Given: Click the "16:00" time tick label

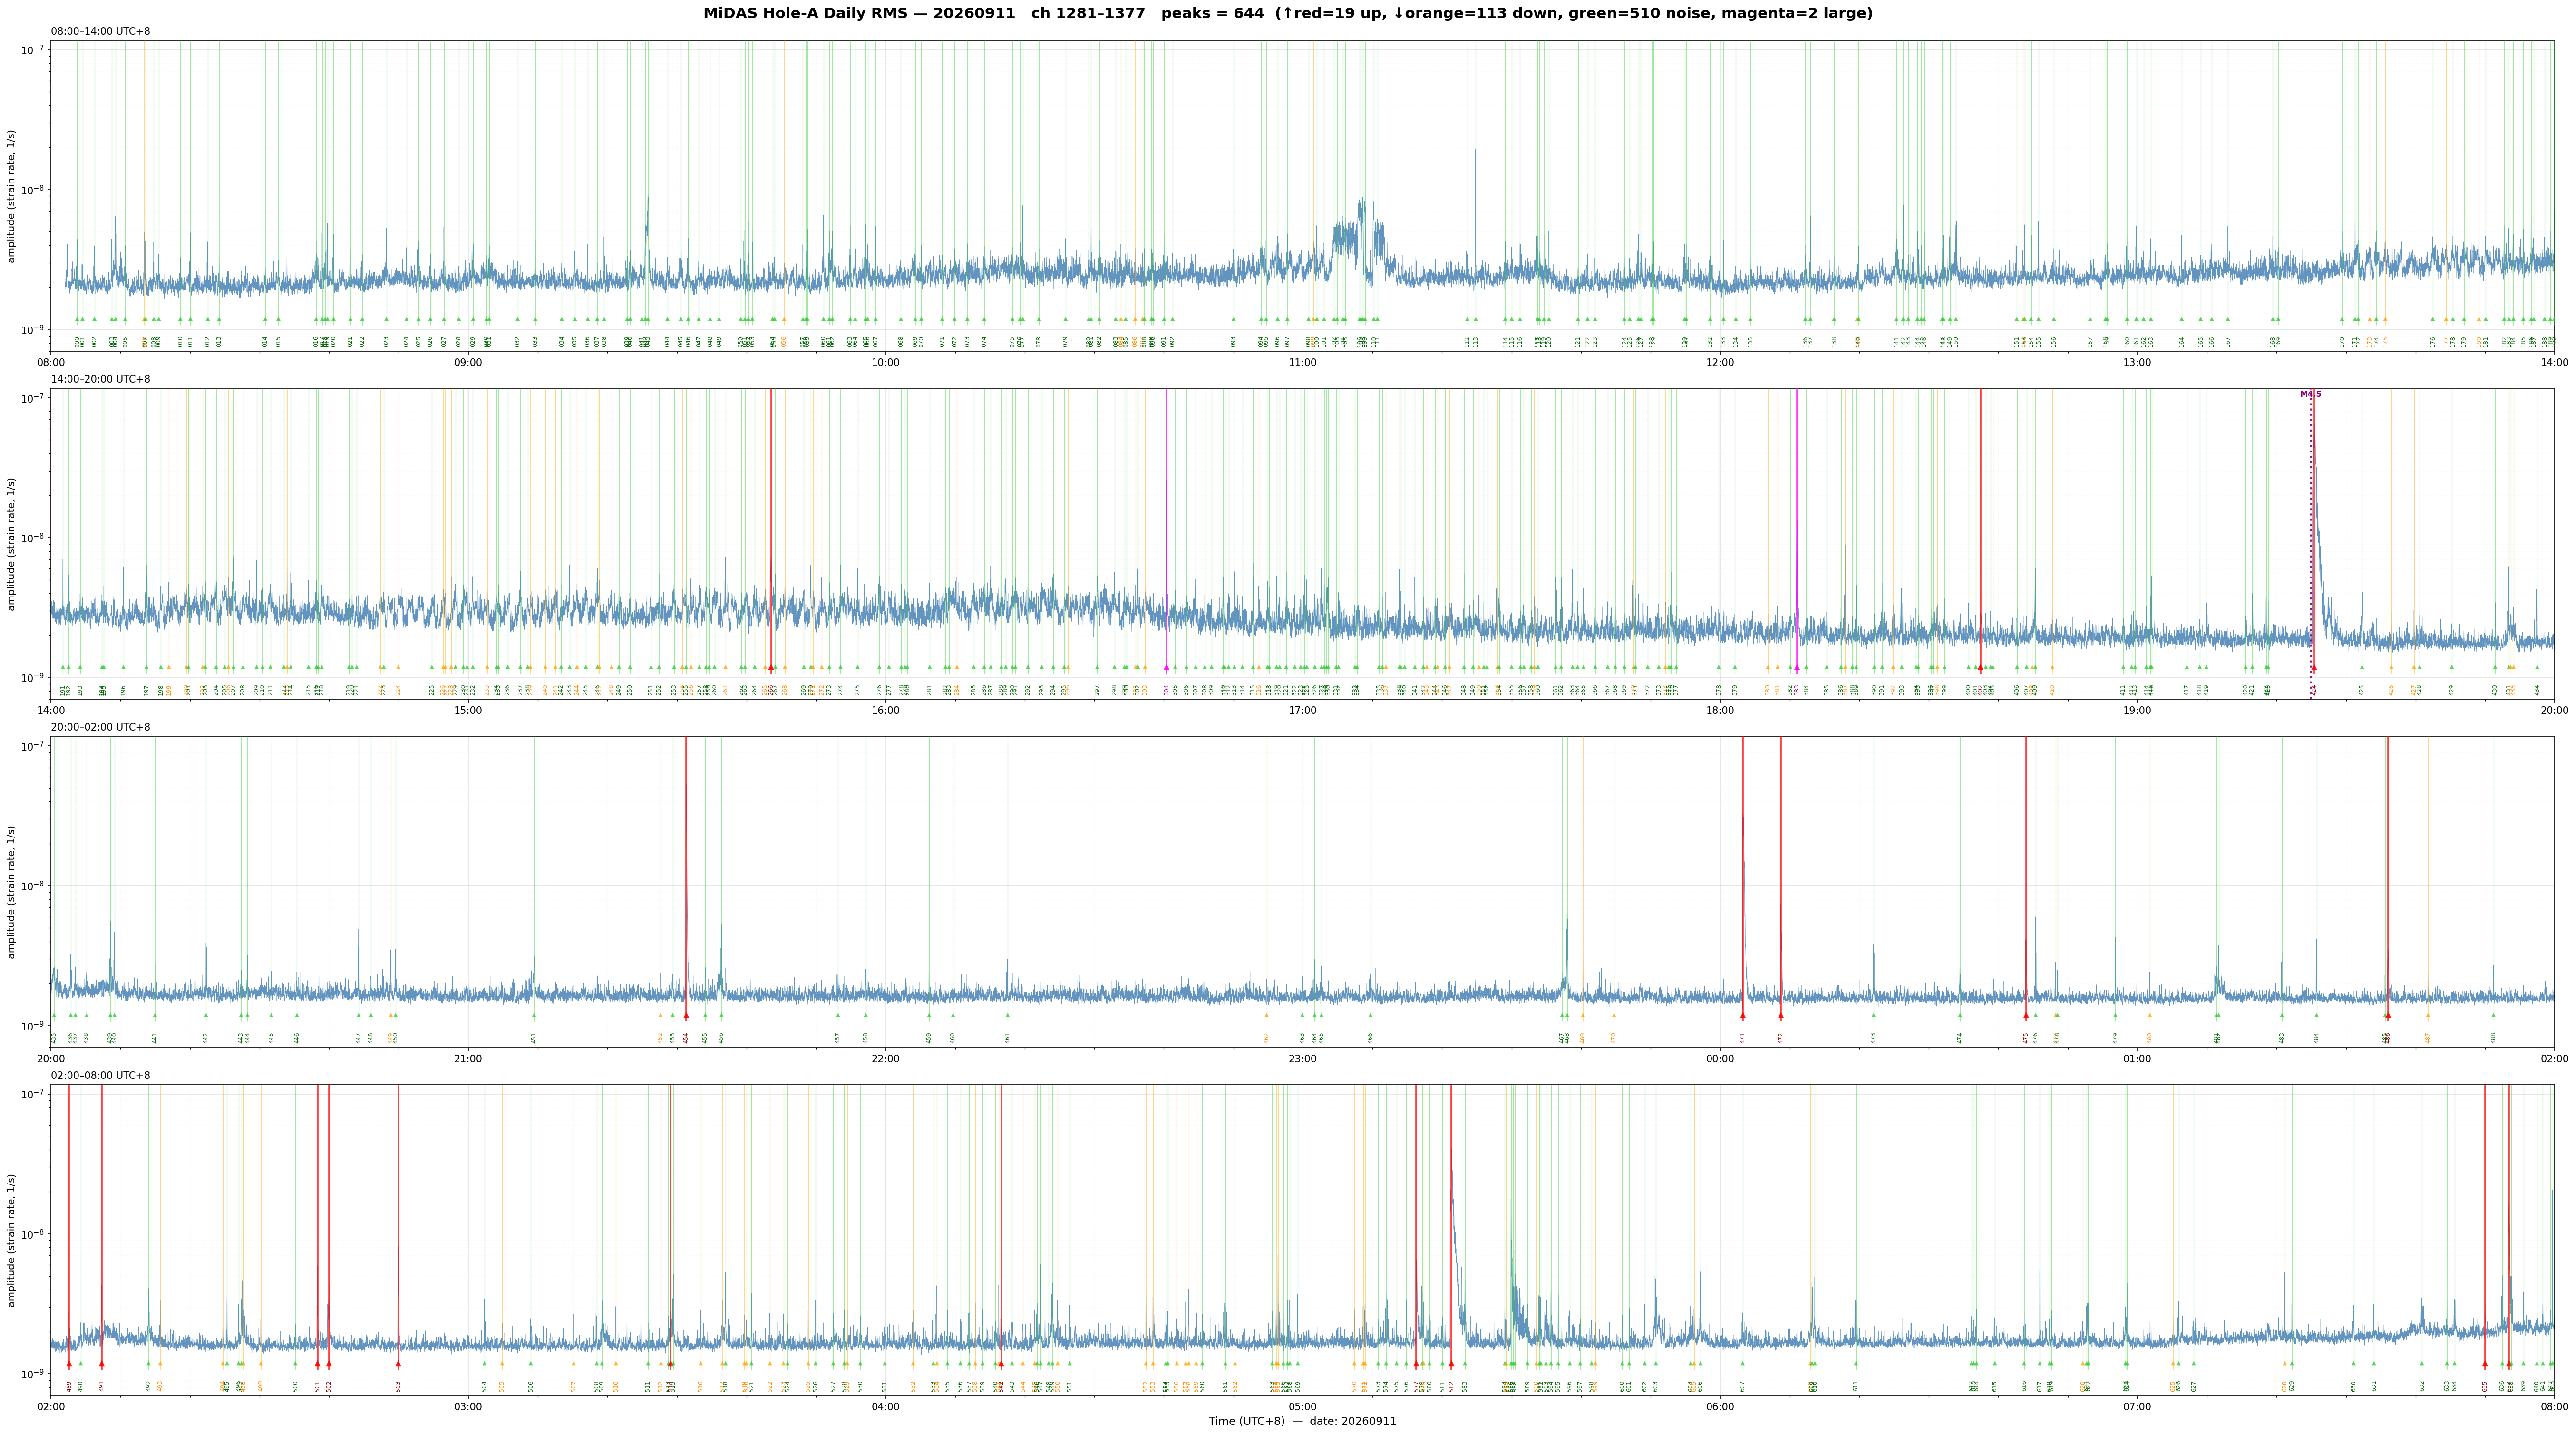Looking at the screenshot, I should pyautogui.click(x=885, y=711).
